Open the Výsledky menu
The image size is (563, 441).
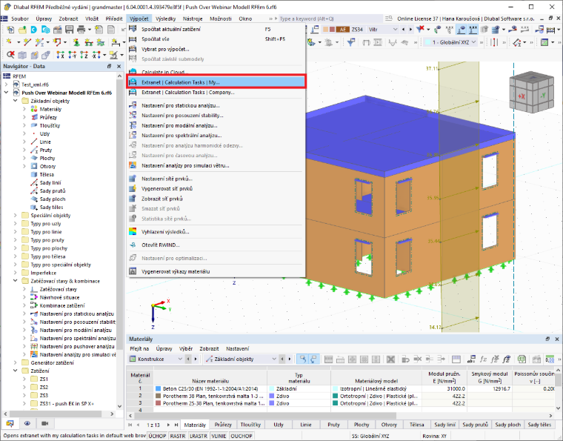pos(165,19)
